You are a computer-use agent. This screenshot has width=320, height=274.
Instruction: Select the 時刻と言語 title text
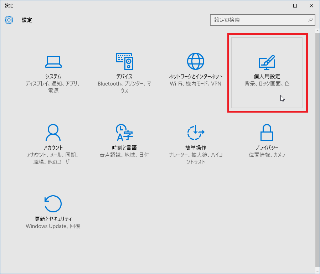pyautogui.click(x=124, y=148)
